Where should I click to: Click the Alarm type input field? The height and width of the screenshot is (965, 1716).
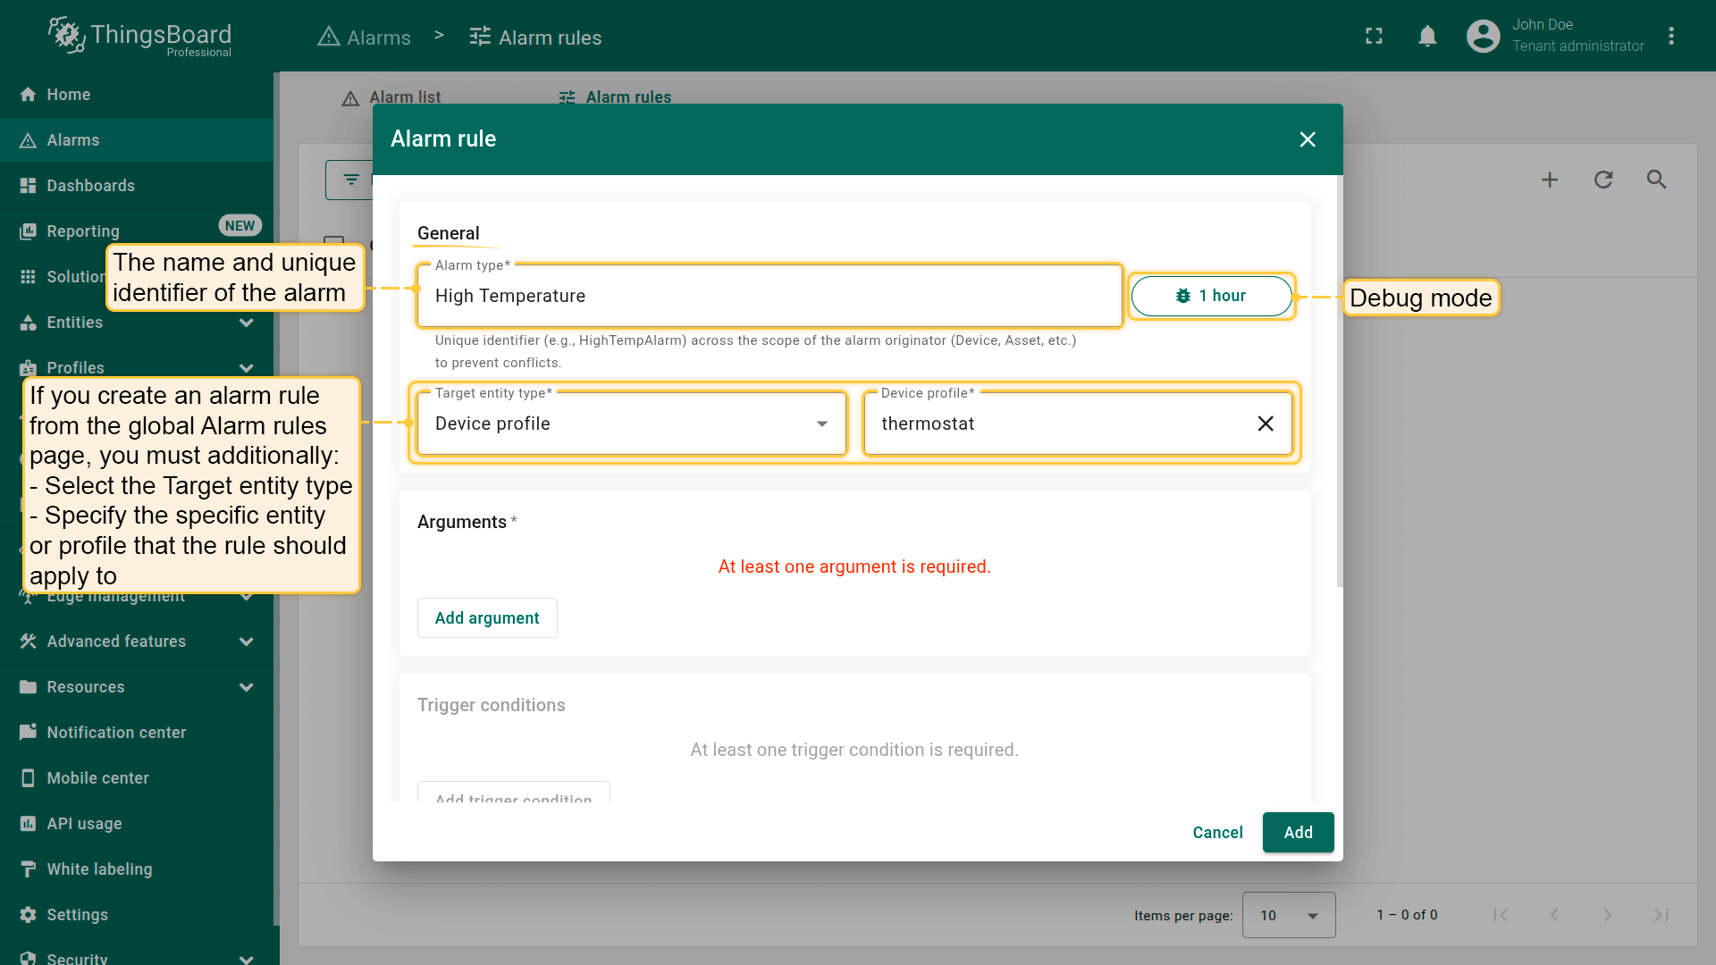pos(769,296)
